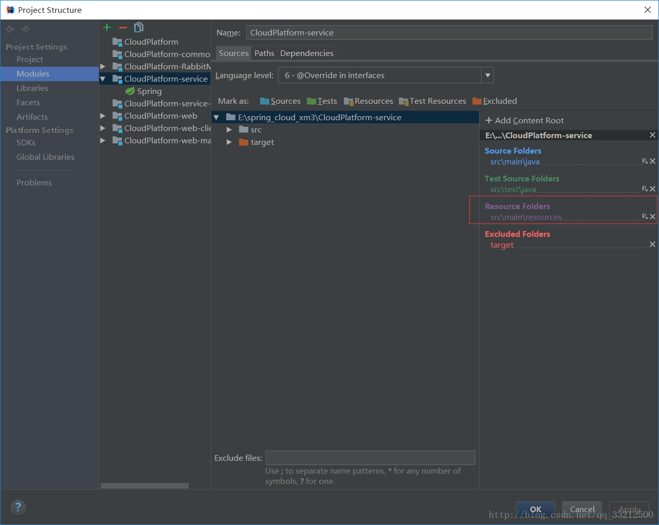Click the src\test\java test folder entry
659x525 pixels.
(x=513, y=190)
